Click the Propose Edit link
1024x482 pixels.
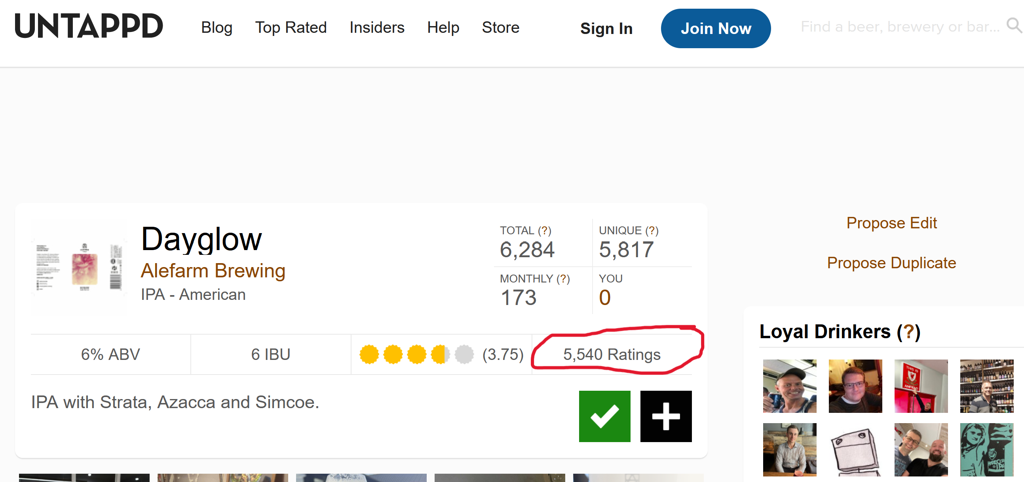pyautogui.click(x=891, y=223)
